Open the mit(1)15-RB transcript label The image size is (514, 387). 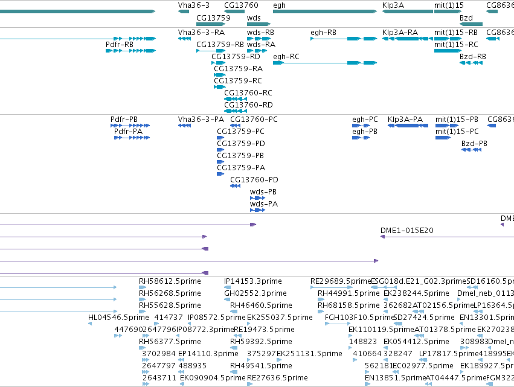click(x=456, y=33)
